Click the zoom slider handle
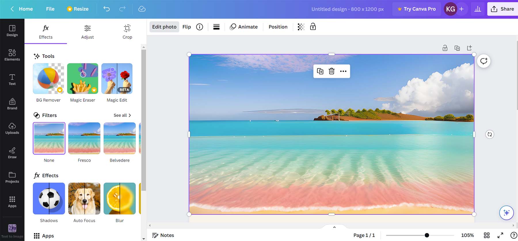Image resolution: width=518 pixels, height=241 pixels. pos(427,235)
